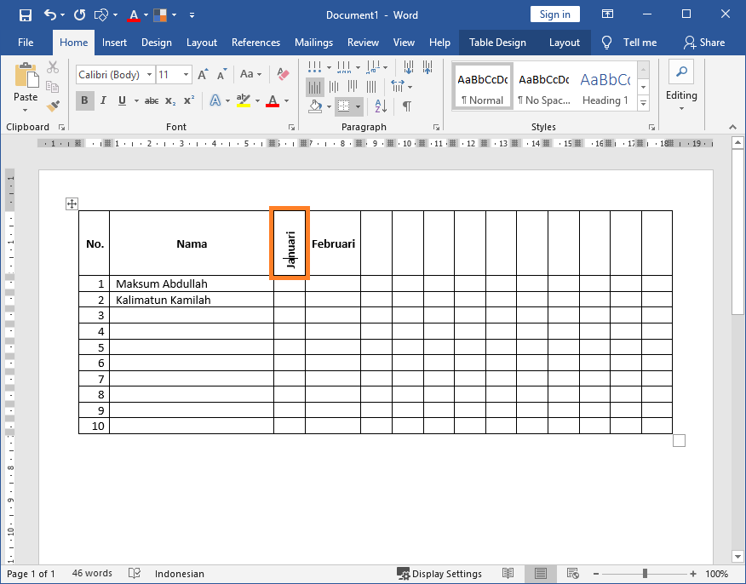Open the Paste options dropdown arrow
Image resolution: width=746 pixels, height=584 pixels.
(26, 111)
